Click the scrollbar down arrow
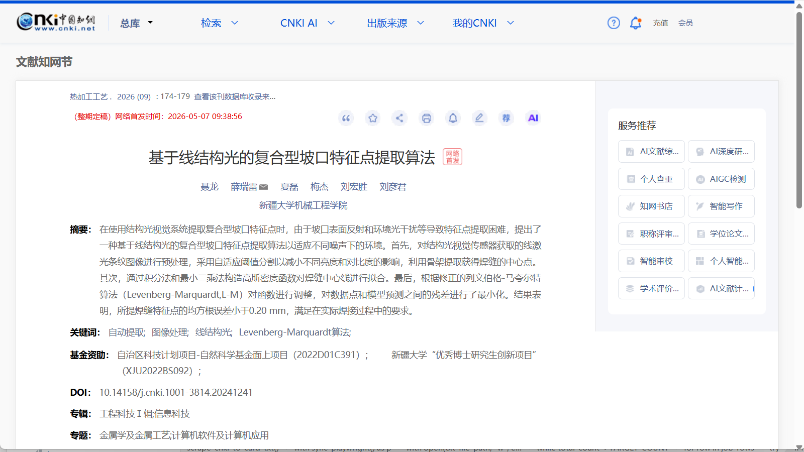This screenshot has width=804, height=452. coord(799,447)
